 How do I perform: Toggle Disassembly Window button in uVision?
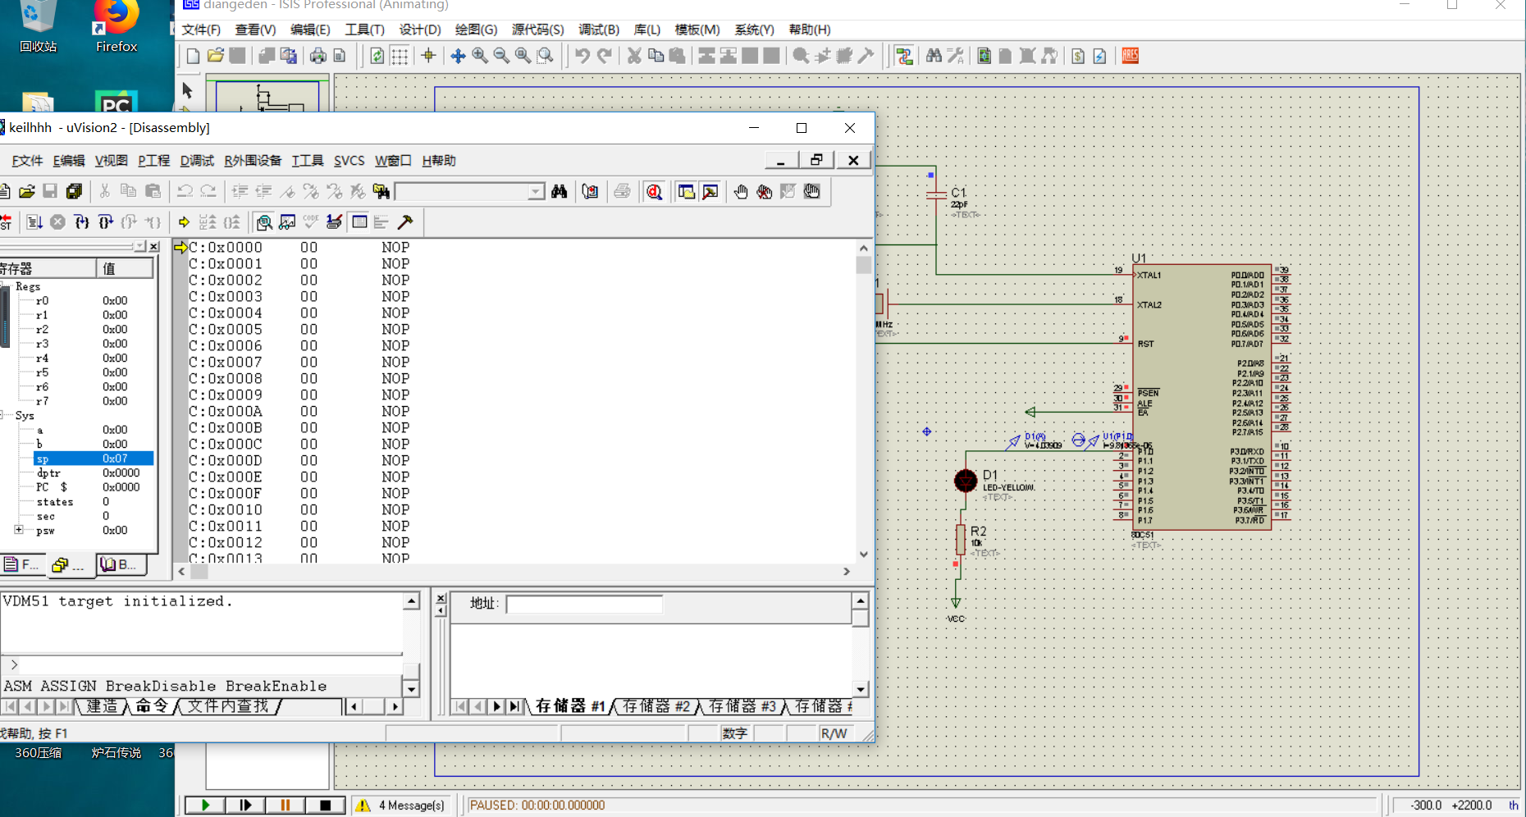coord(264,221)
